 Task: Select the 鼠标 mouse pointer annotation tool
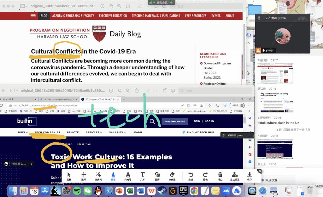[69, 176]
